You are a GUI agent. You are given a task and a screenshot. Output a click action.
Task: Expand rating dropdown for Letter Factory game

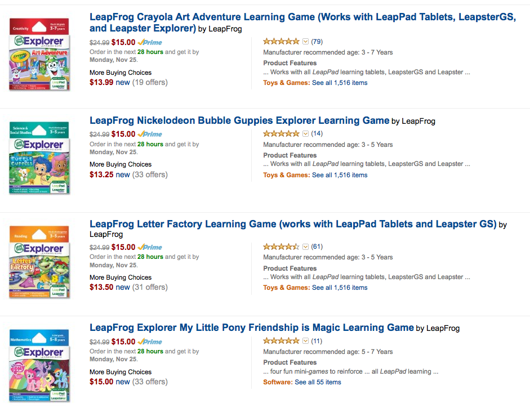pos(306,246)
